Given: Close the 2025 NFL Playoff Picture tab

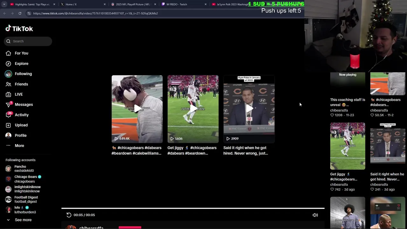Looking at the screenshot, I should tap(155, 4).
